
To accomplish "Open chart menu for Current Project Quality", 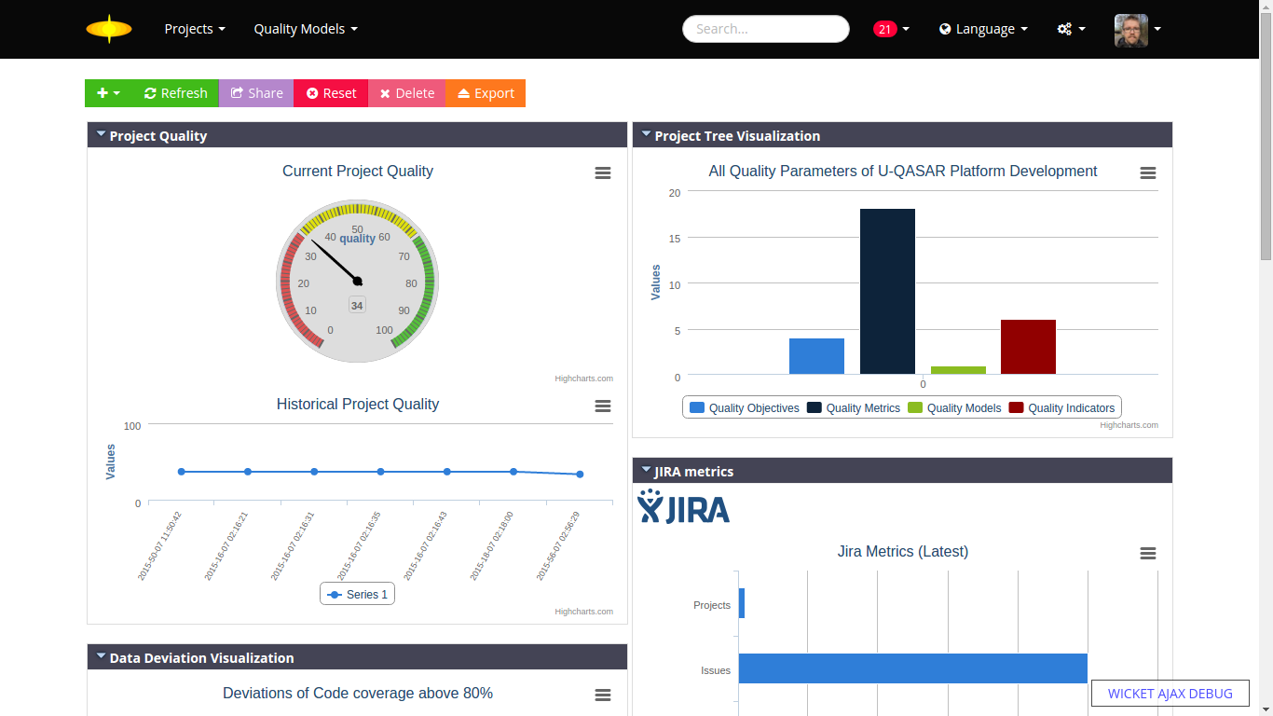I will 602,172.
